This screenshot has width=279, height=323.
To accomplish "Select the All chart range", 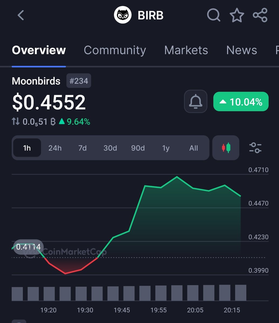I will click(x=194, y=148).
